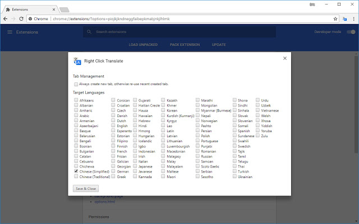359x224 pixels.
Task: Check the Haitian Creole option
Action: tap(135, 105)
